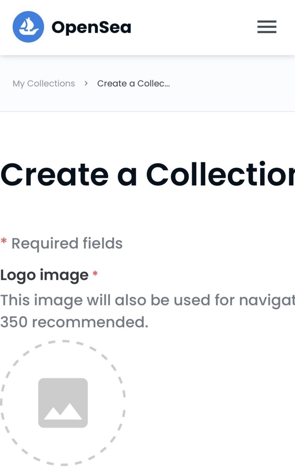295x476 pixels.
Task: Click the breadcrumb chevron separator arrow
Action: [x=86, y=83]
